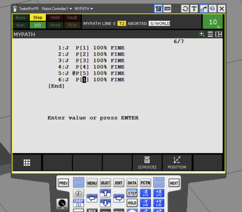Image resolution: width=242 pixels, height=212 pixels.
Task: Click the POSITION softkey
Action: click(177, 162)
